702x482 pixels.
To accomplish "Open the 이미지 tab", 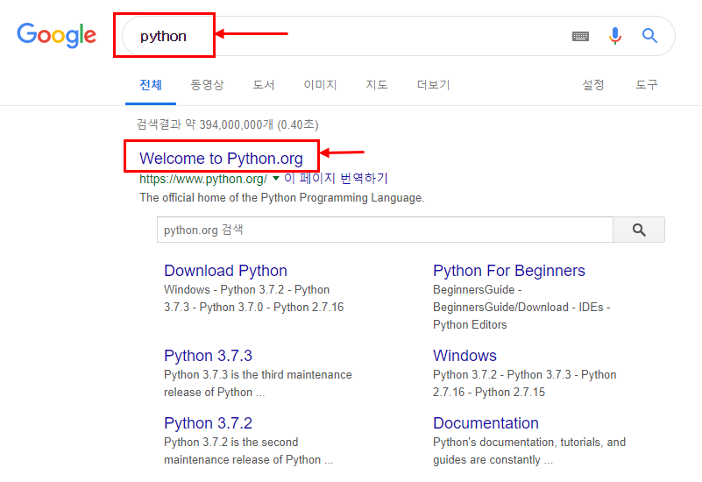I will [x=320, y=85].
